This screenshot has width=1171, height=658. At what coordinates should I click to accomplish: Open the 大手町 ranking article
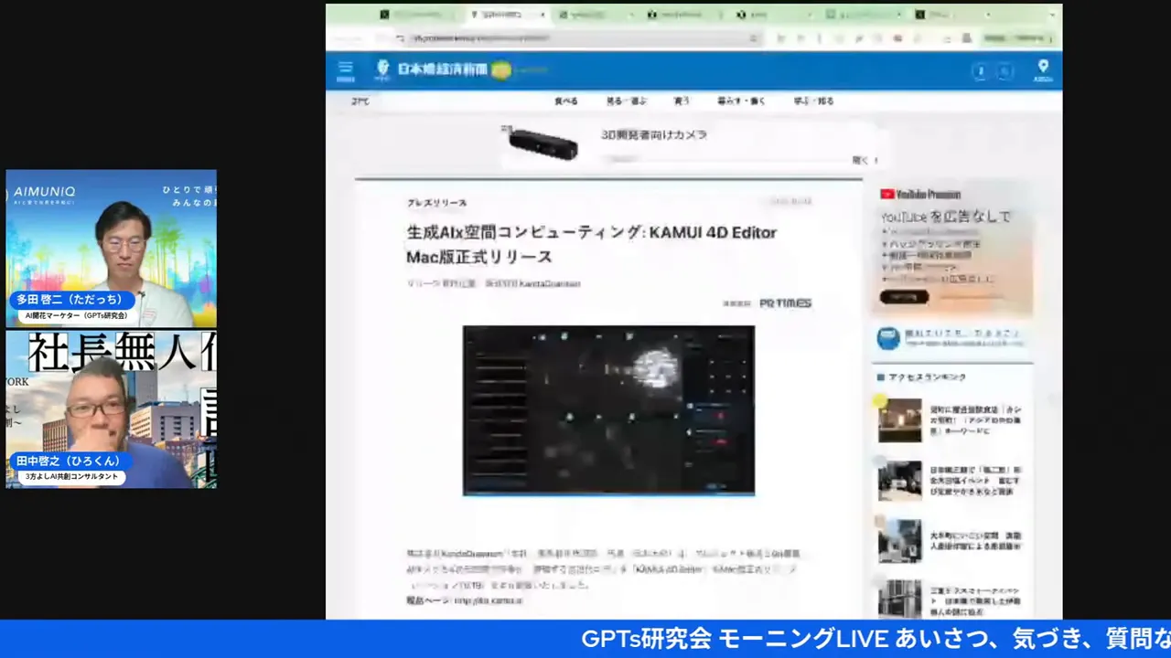(951, 540)
